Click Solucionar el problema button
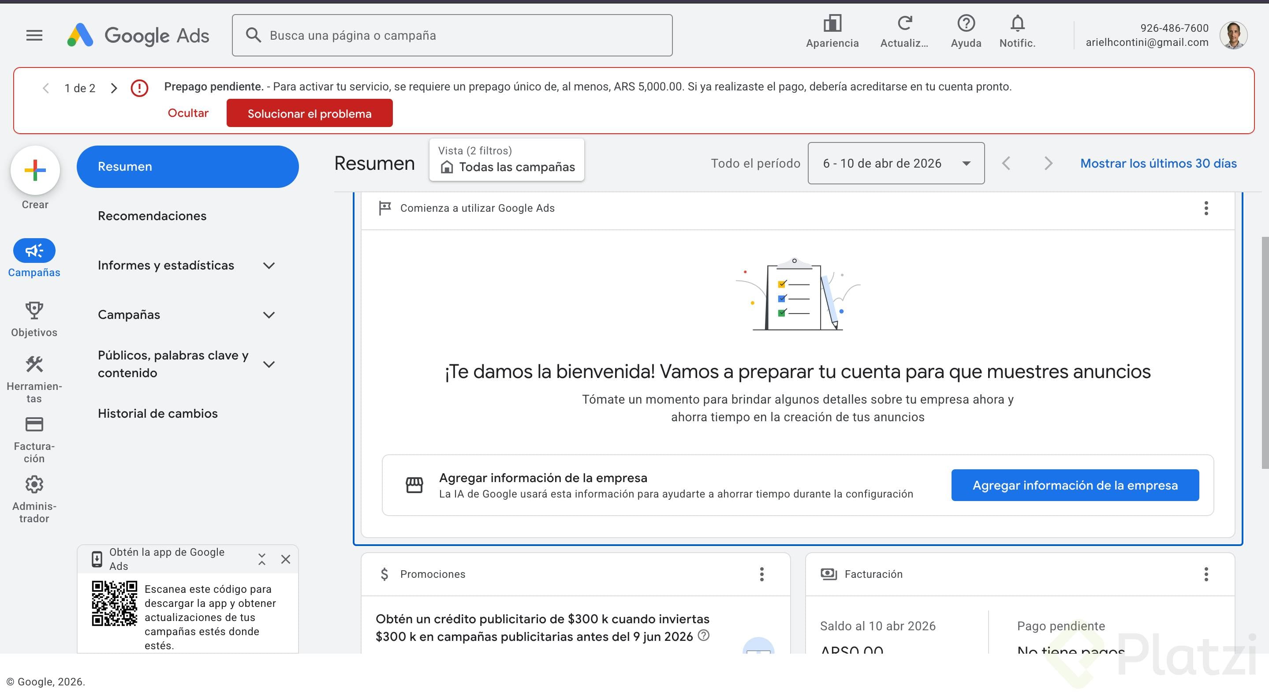Viewport: 1269px width, 696px height. coord(310,113)
